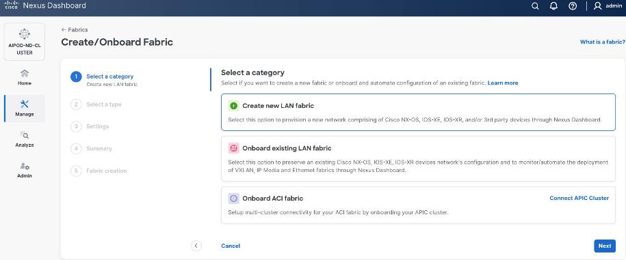
Task: Click Connect APIC Cluster link
Action: pos(579,198)
